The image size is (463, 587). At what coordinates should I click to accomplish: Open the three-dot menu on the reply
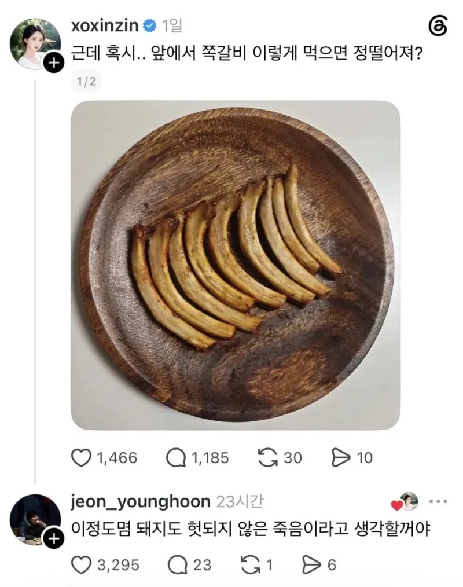pos(438,501)
